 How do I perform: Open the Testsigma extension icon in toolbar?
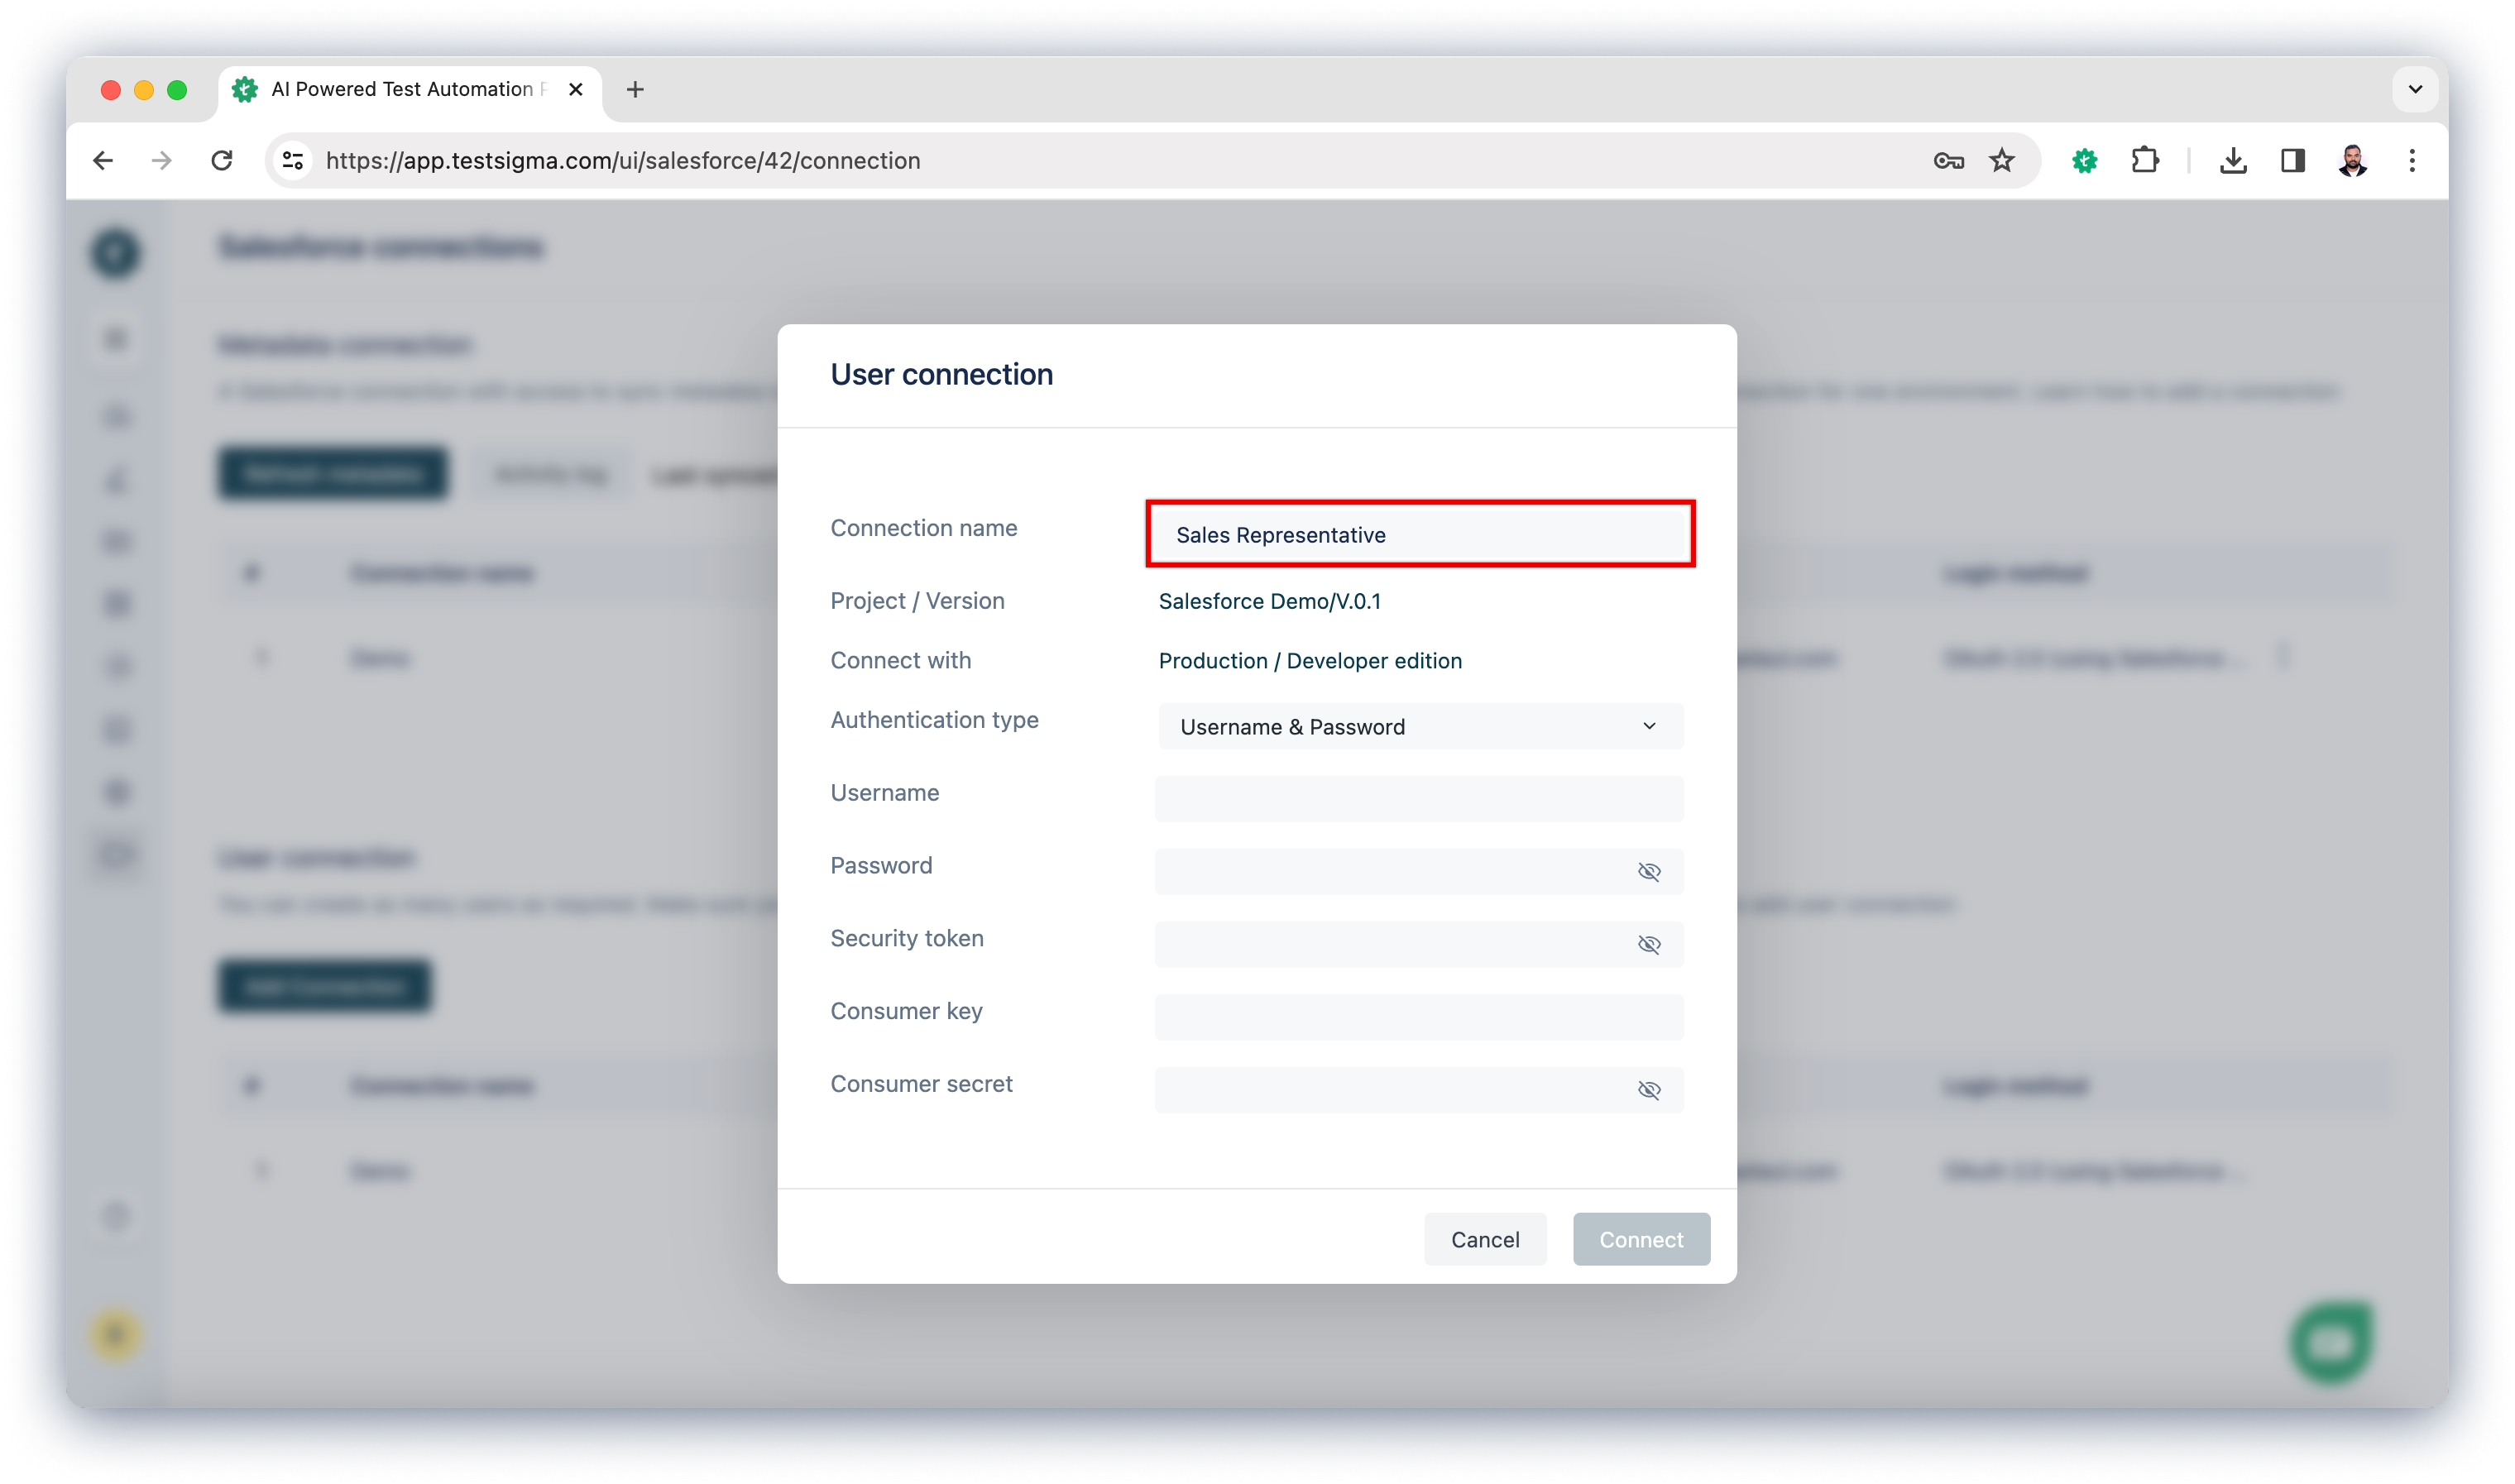2084,160
